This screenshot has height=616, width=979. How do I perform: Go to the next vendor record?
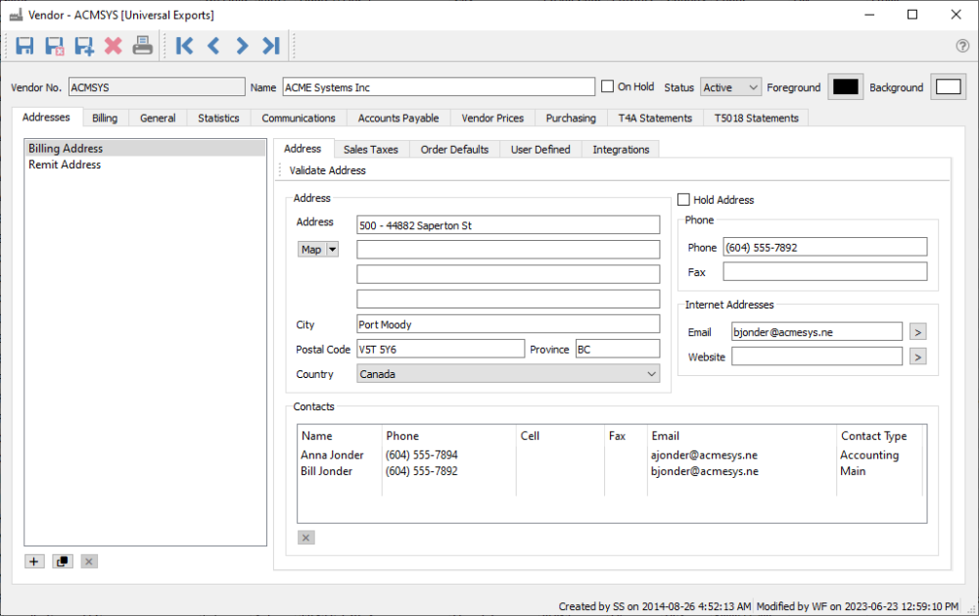(x=242, y=45)
